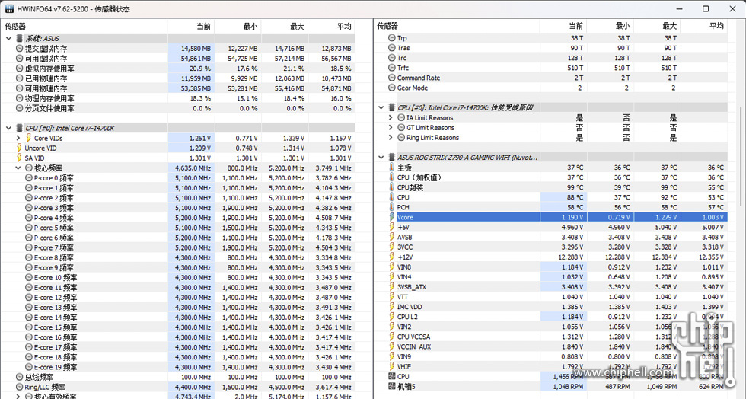Collapse the CPU [#0]: Intel Core i7-14700K group
The height and width of the screenshot is (399, 746).
pyautogui.click(x=8, y=128)
